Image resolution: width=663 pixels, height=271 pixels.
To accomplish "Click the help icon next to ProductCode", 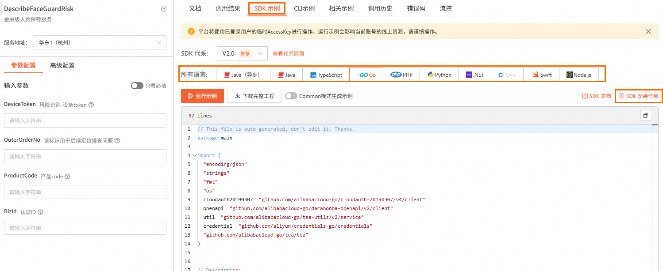I will click(x=67, y=177).
